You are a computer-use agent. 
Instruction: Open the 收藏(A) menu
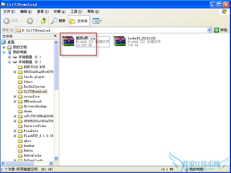pos(60,12)
